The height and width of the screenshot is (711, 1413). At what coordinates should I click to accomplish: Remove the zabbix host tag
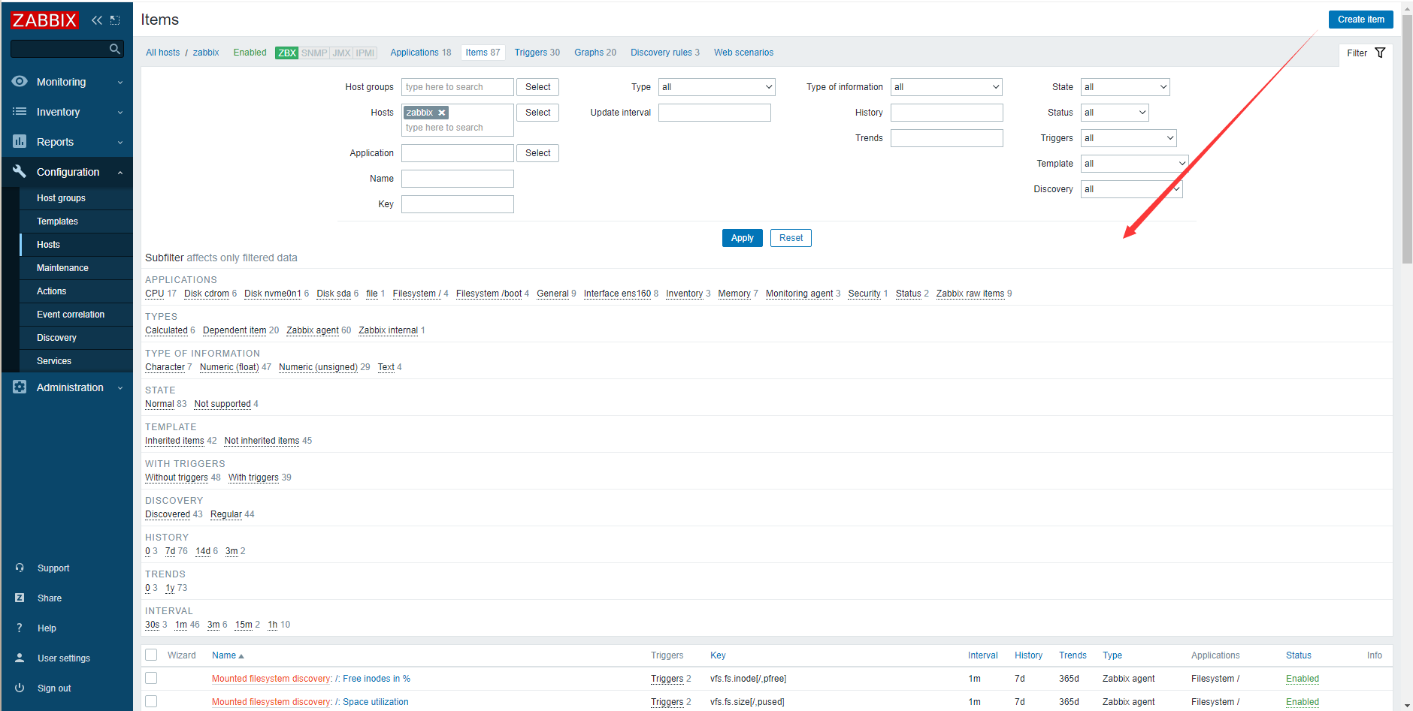click(x=442, y=113)
